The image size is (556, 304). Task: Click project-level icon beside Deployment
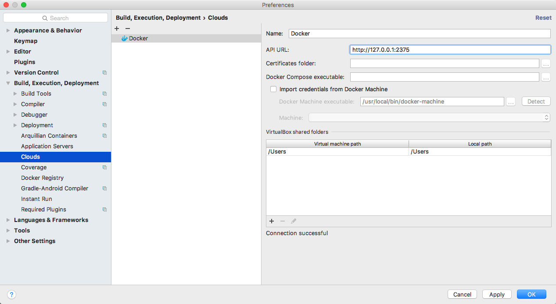pos(104,125)
